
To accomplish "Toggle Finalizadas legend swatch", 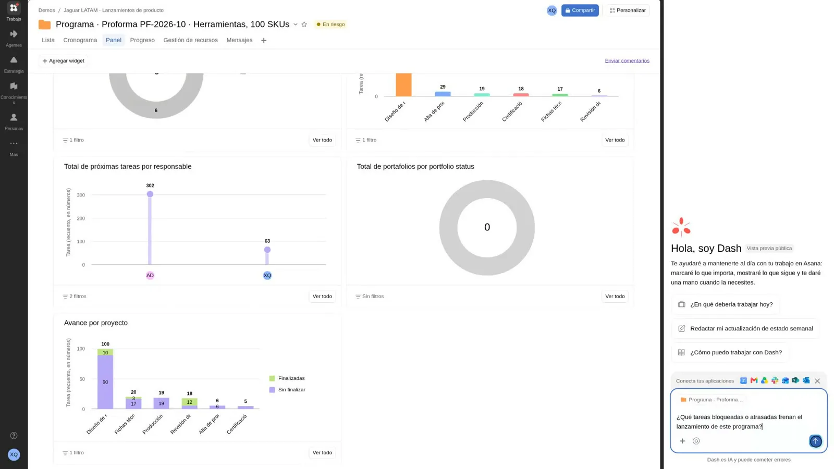I will click(x=272, y=378).
